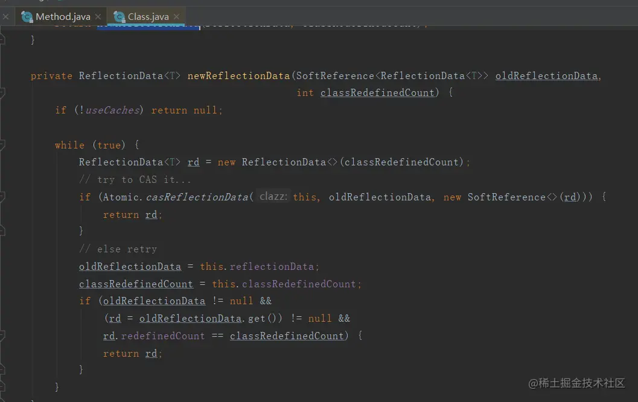Collapse the newReflectionData method fold marker
Image resolution: width=638 pixels, height=402 pixels.
click(x=2, y=93)
